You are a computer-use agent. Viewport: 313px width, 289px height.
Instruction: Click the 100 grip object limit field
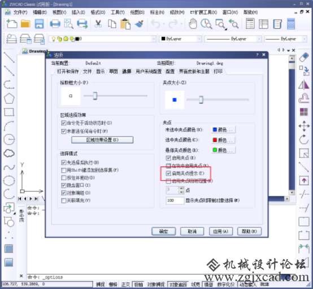[x=175, y=200]
